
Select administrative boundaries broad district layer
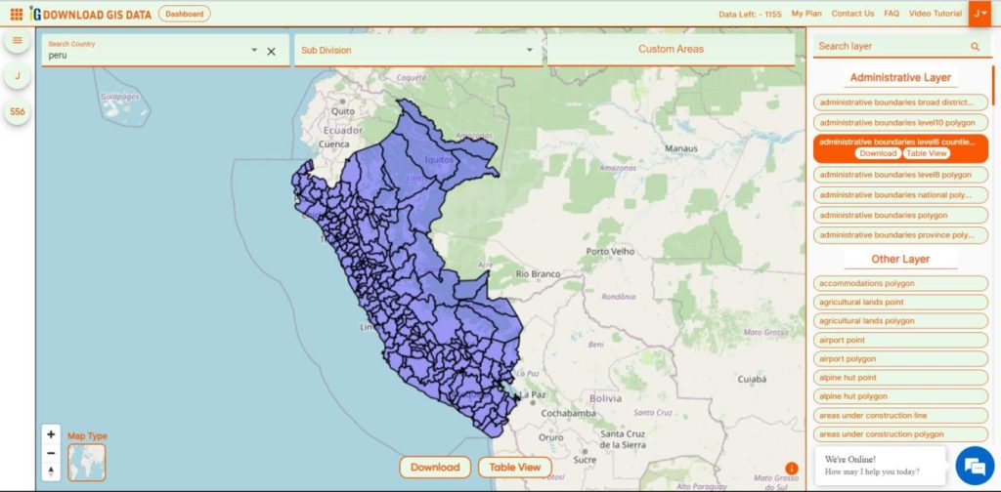[x=900, y=102]
